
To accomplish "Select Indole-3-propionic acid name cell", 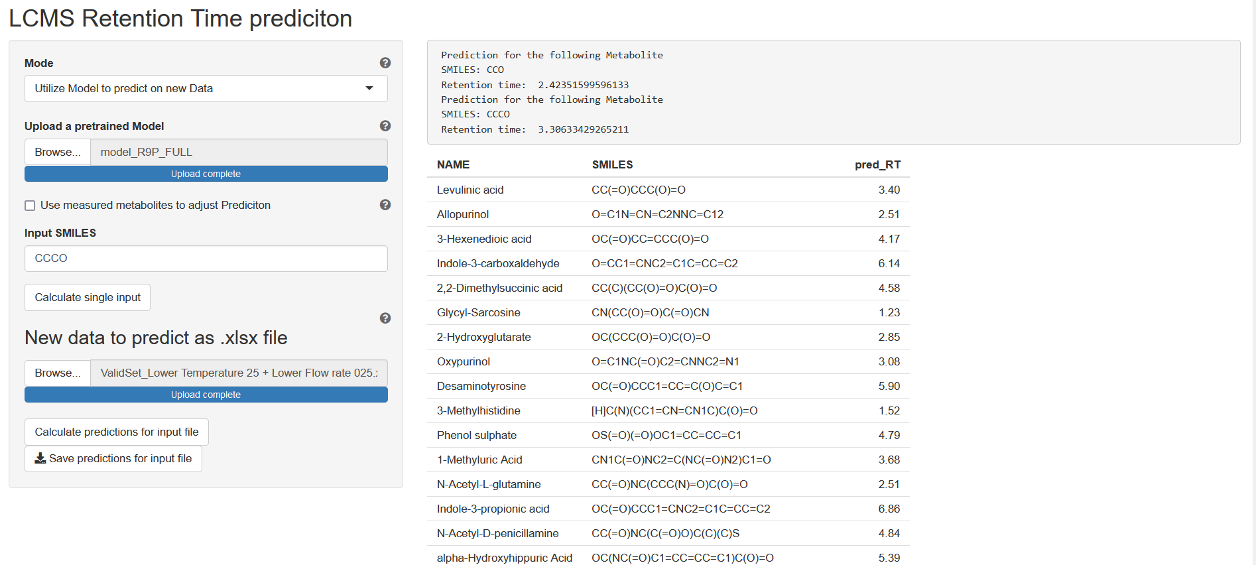I will [493, 509].
